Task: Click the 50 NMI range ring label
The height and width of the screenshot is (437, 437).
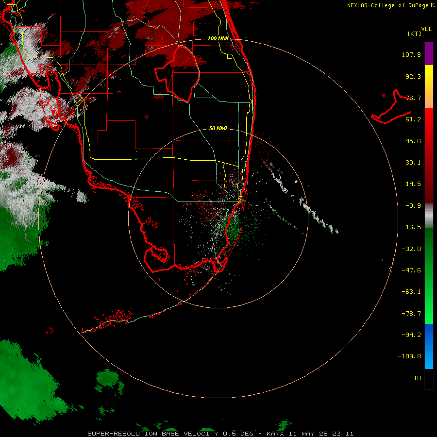Action: click(x=218, y=128)
